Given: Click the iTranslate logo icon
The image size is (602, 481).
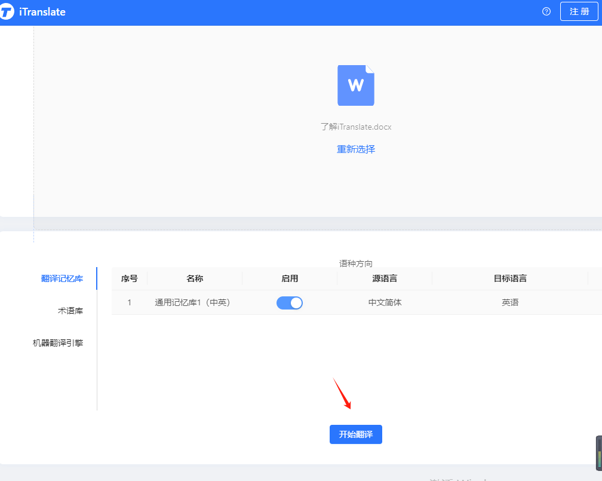Looking at the screenshot, I should coord(7,11).
